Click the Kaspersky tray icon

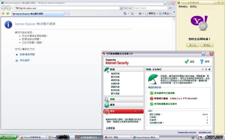click(201, 137)
